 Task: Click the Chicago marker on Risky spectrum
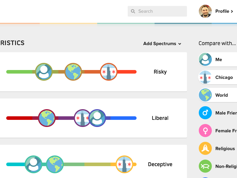[x=109, y=72]
